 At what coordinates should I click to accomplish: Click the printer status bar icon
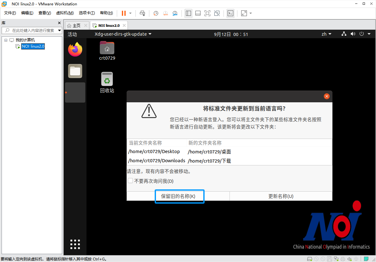343,259
